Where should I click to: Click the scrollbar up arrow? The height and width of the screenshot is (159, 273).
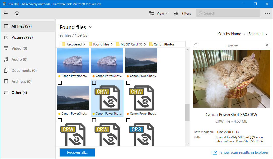click(188, 50)
